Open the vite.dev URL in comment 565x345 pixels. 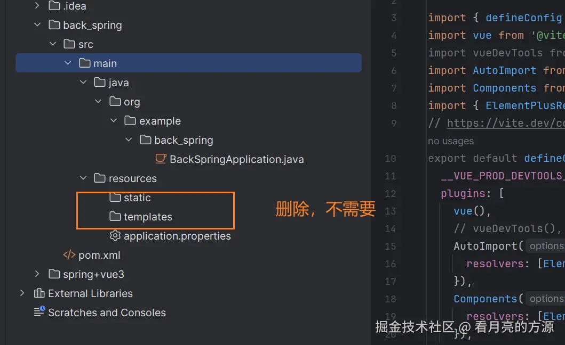pos(504,123)
